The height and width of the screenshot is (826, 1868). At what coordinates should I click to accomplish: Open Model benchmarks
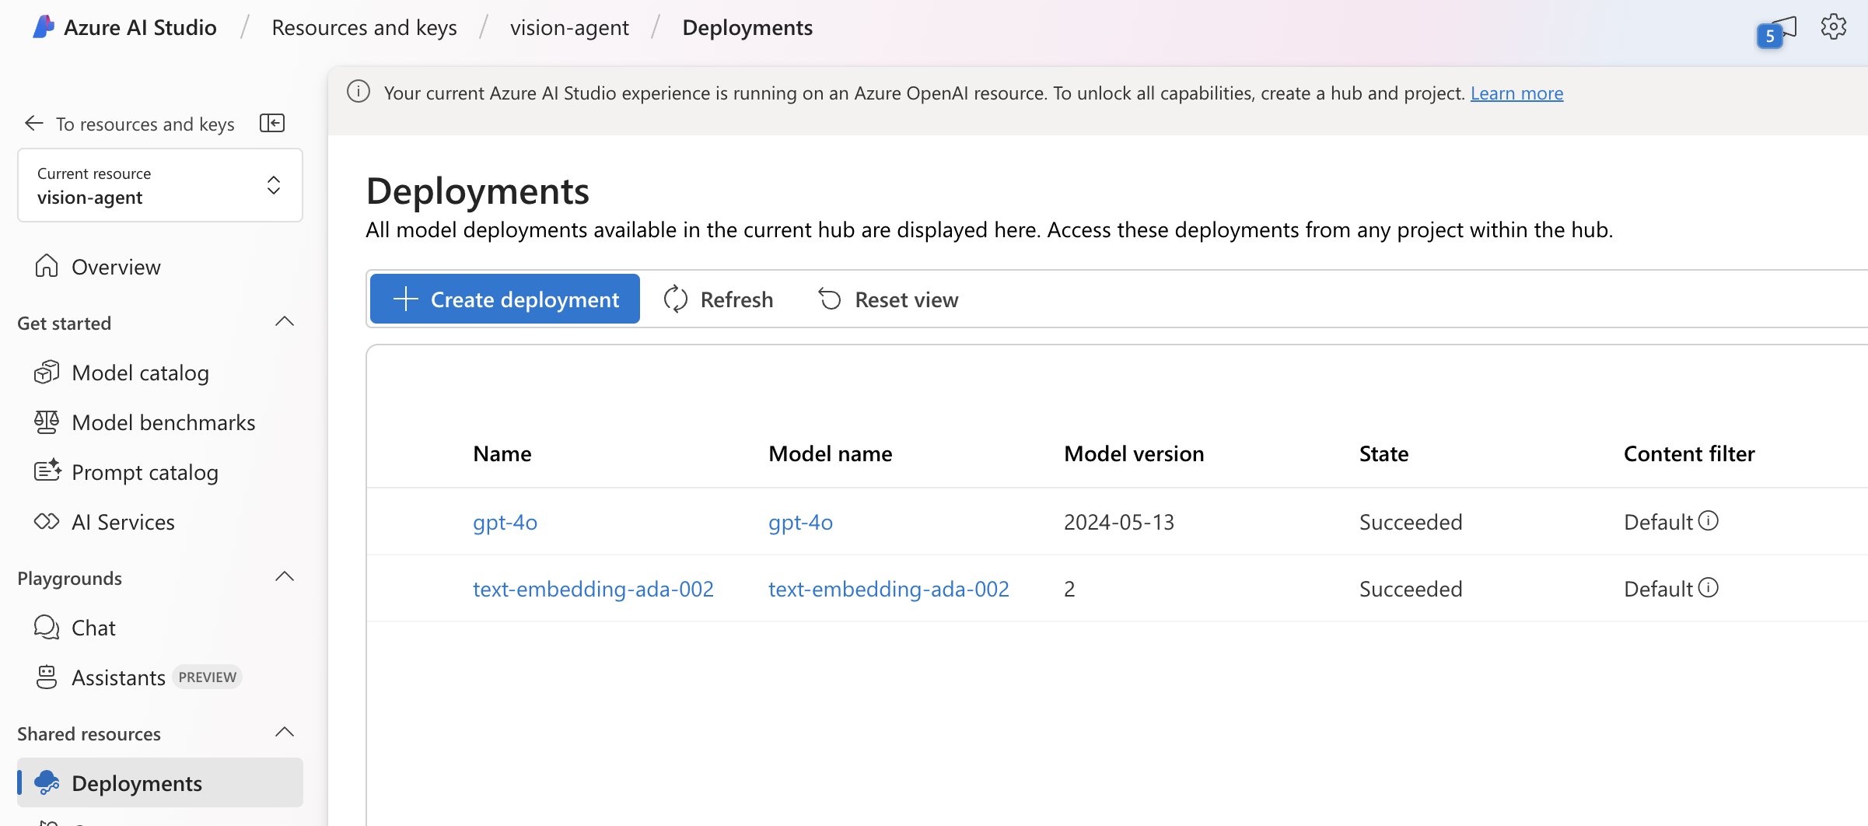point(163,422)
